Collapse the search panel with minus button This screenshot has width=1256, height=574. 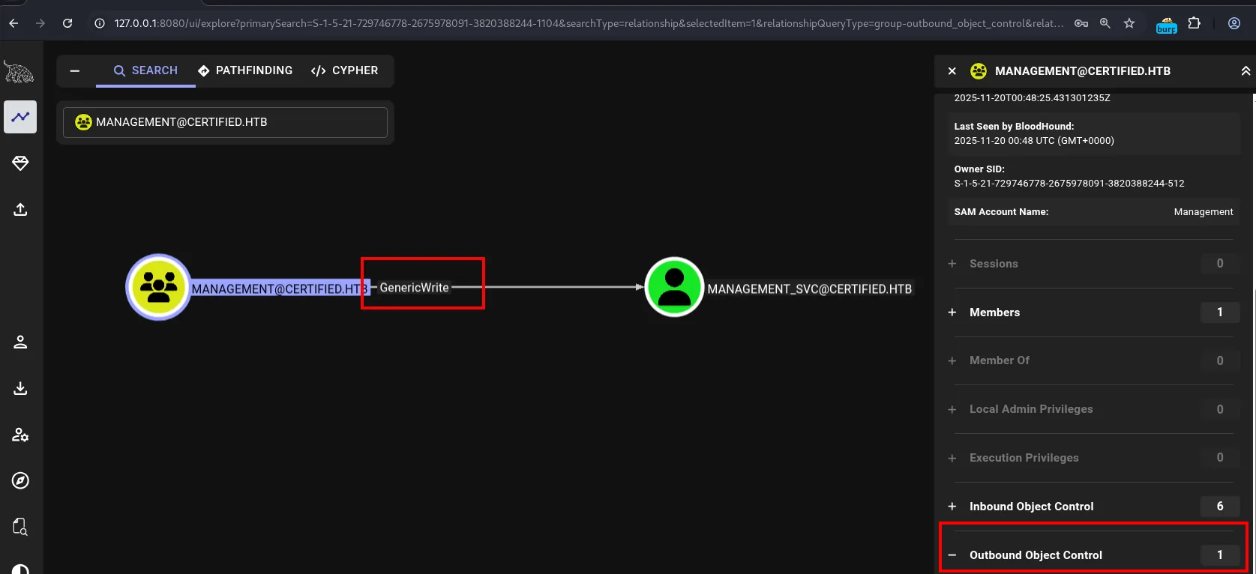tap(75, 70)
